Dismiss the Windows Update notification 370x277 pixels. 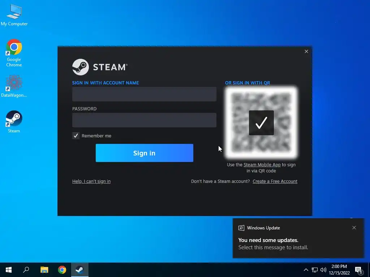click(x=354, y=228)
